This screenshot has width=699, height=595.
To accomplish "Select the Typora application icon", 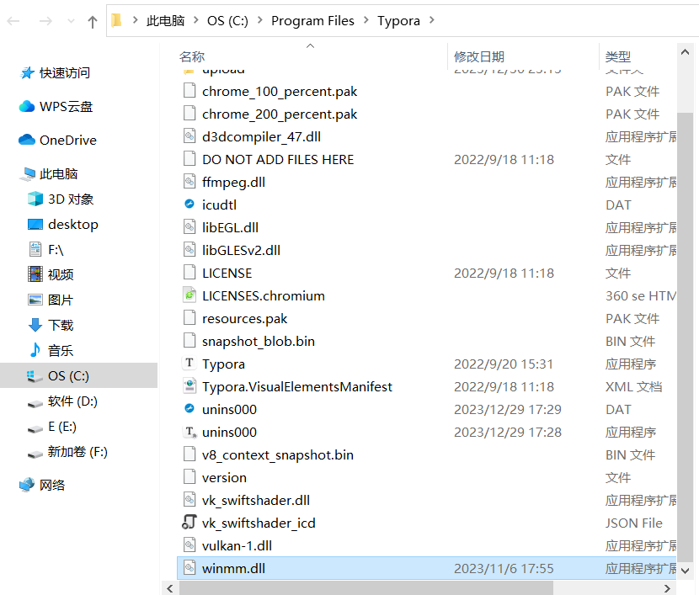I will tap(189, 363).
